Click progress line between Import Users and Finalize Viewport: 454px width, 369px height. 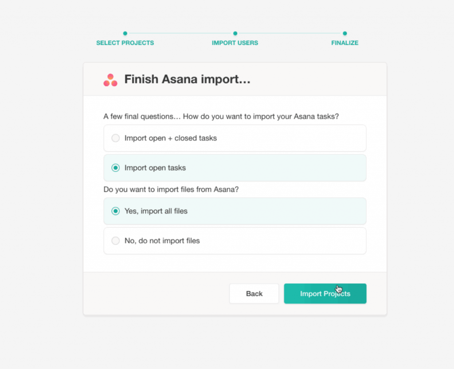pyautogui.click(x=290, y=33)
